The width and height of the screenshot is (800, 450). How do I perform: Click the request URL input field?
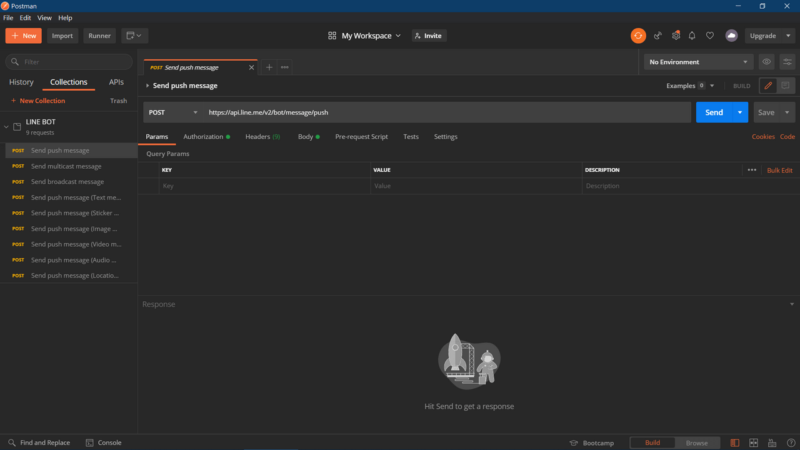click(447, 112)
